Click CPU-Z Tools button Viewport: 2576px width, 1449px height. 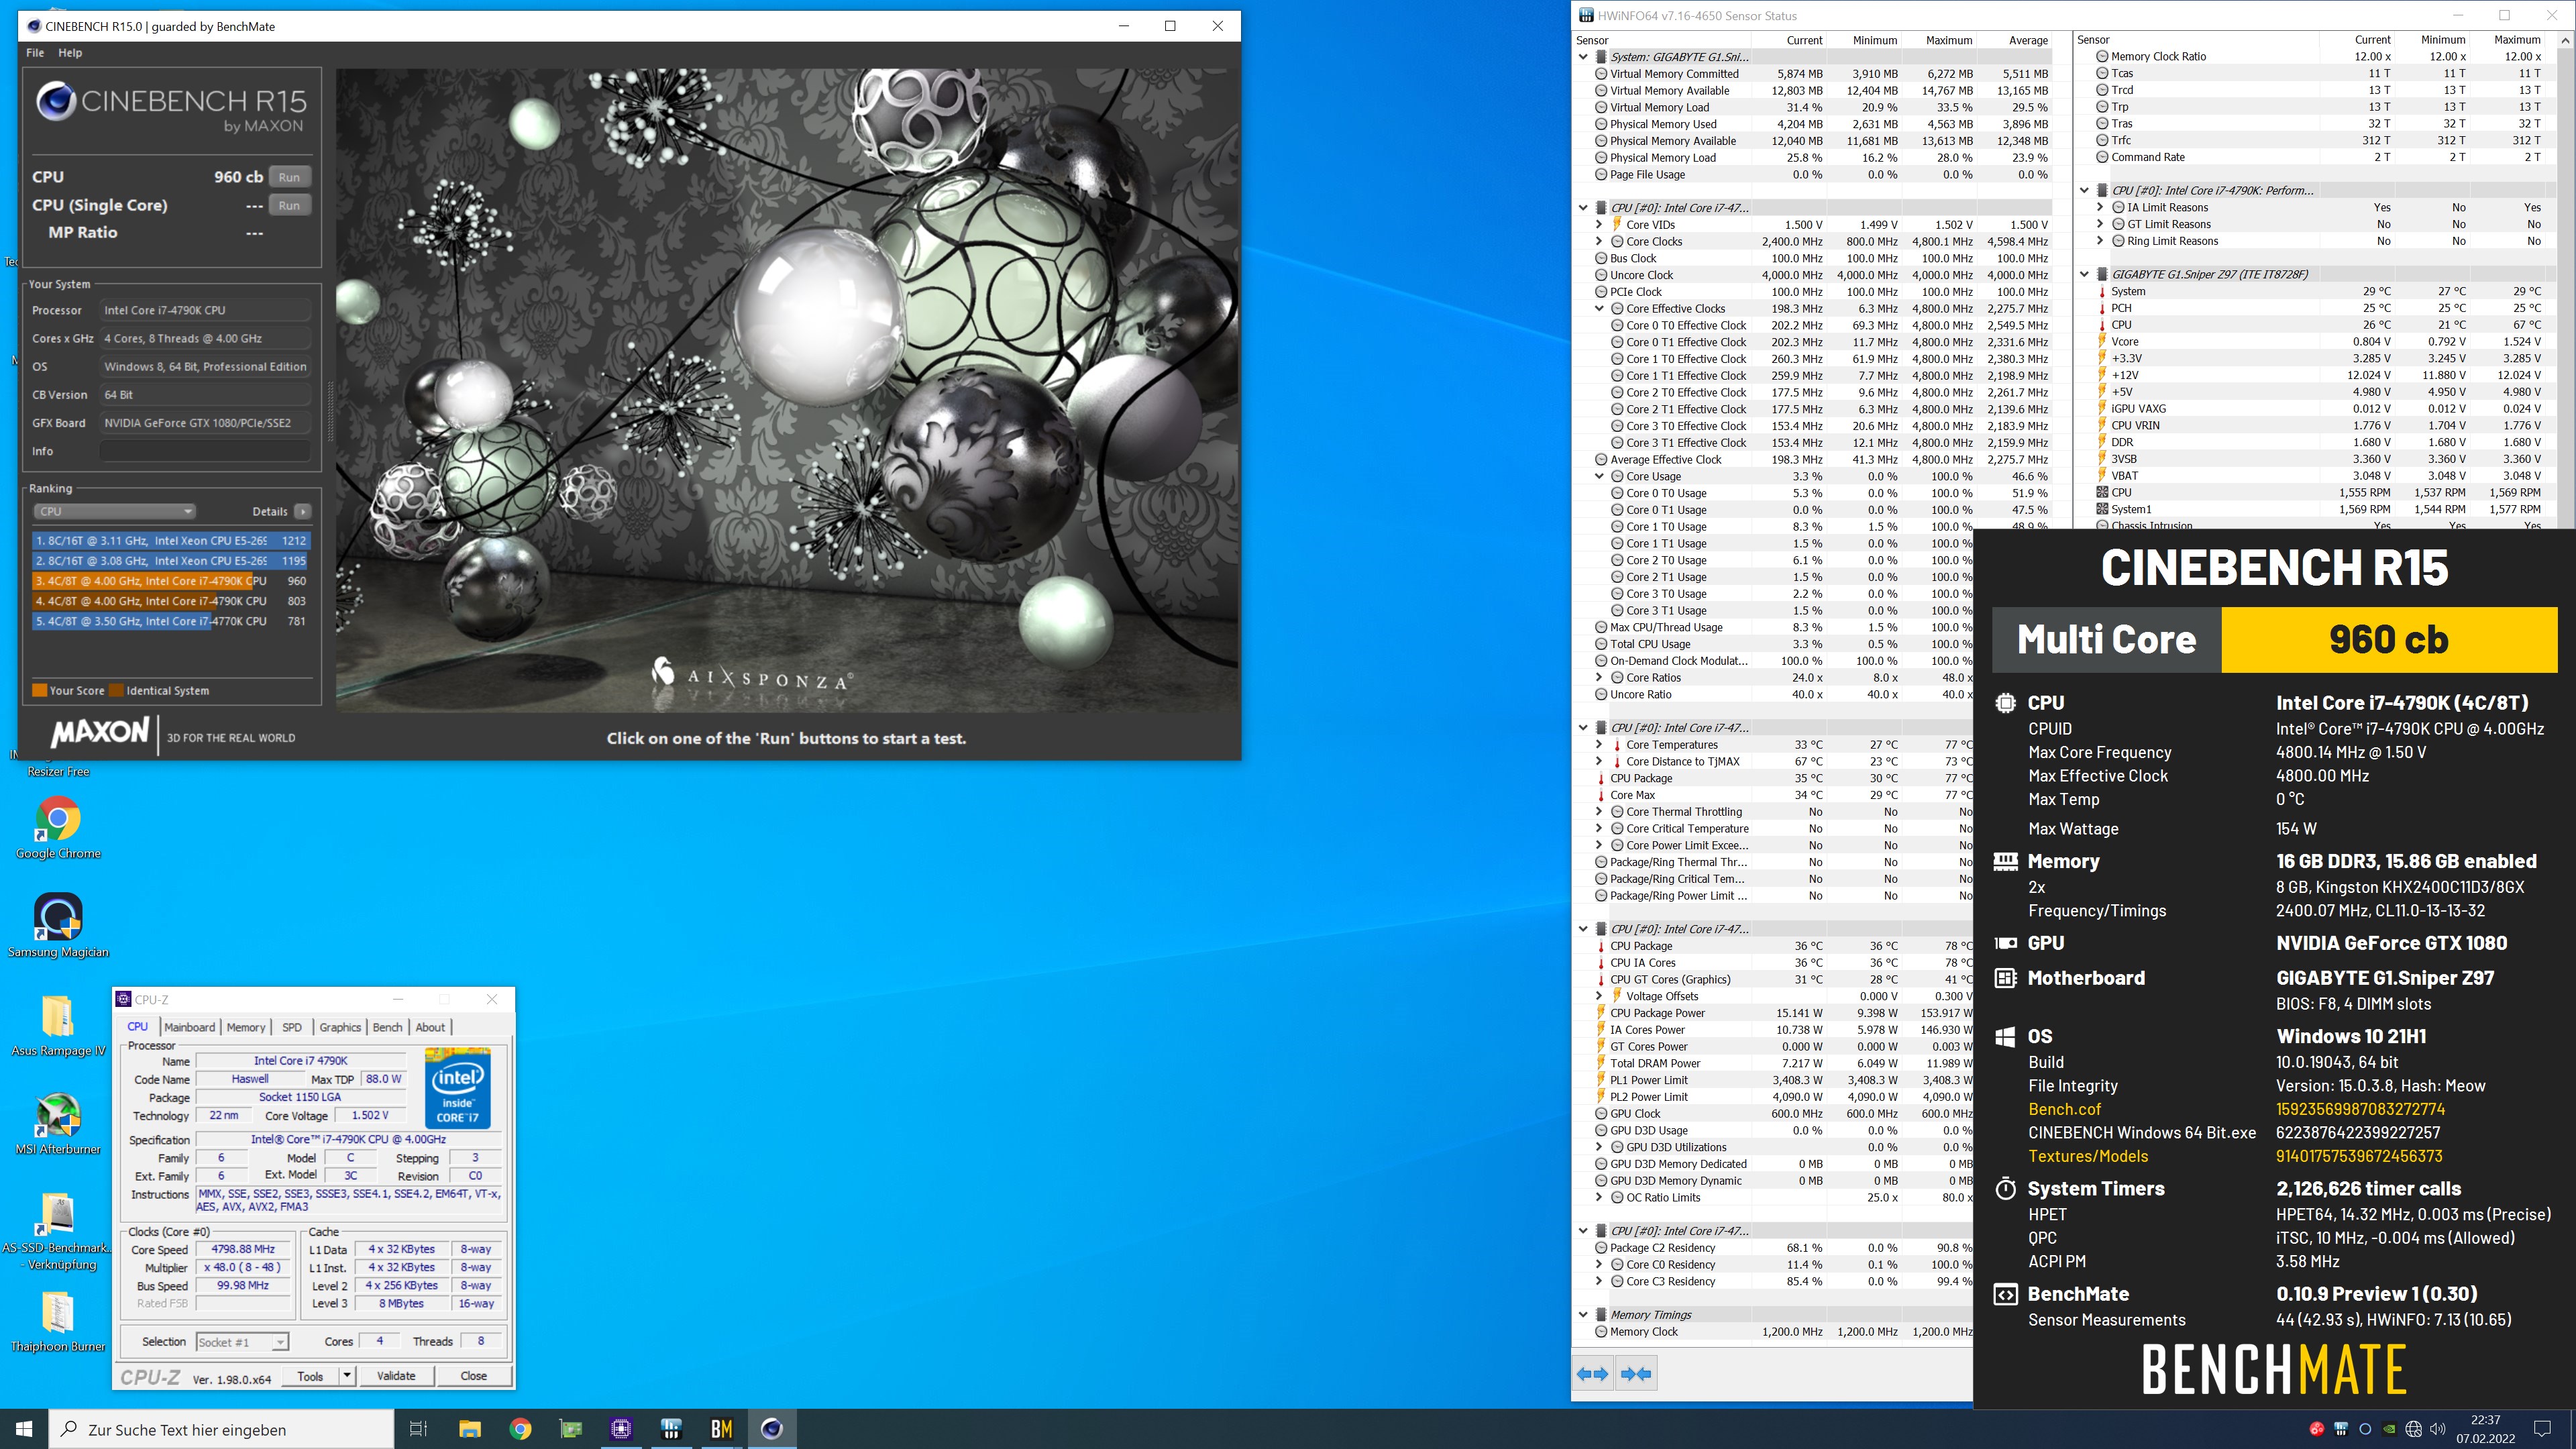point(311,1376)
